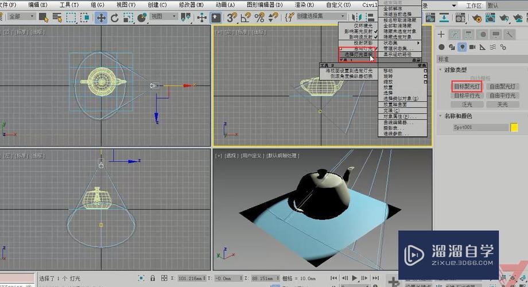Screen dimensions: 528x287
Task: Open the yellow color swatch for Spot001
Action: coord(514,127)
